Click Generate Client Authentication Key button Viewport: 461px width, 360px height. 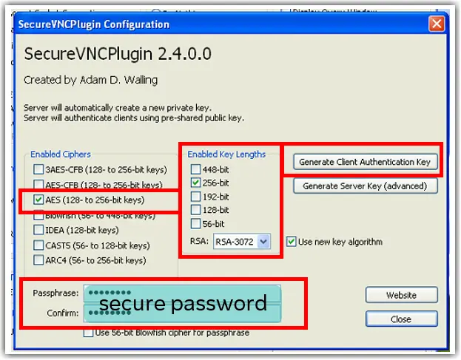click(365, 162)
